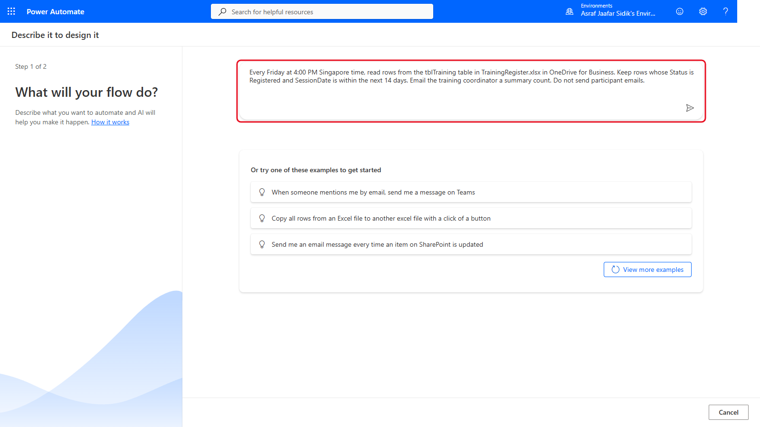Click 'Describe it to design it' page title

tap(55, 35)
